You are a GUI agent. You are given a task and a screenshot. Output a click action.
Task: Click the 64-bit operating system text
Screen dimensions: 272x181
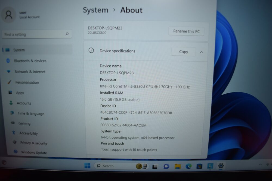[138, 138]
